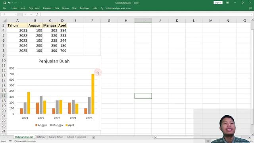The height and width of the screenshot is (143, 254).
Task: Select column O header
Action: (244, 21)
